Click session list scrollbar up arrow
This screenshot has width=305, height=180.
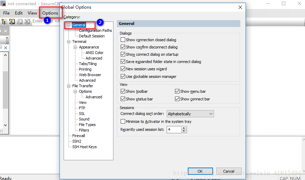point(6,55)
